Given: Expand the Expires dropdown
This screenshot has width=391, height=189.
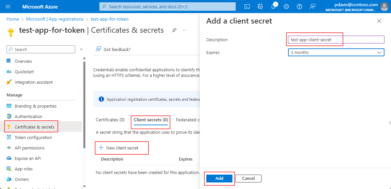Looking at the screenshot, I should tap(336, 52).
